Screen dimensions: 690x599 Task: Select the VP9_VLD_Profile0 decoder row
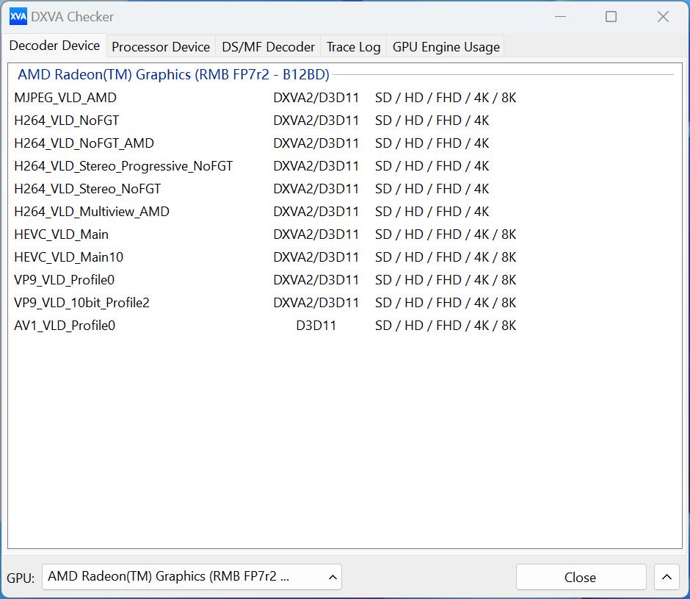(65, 280)
